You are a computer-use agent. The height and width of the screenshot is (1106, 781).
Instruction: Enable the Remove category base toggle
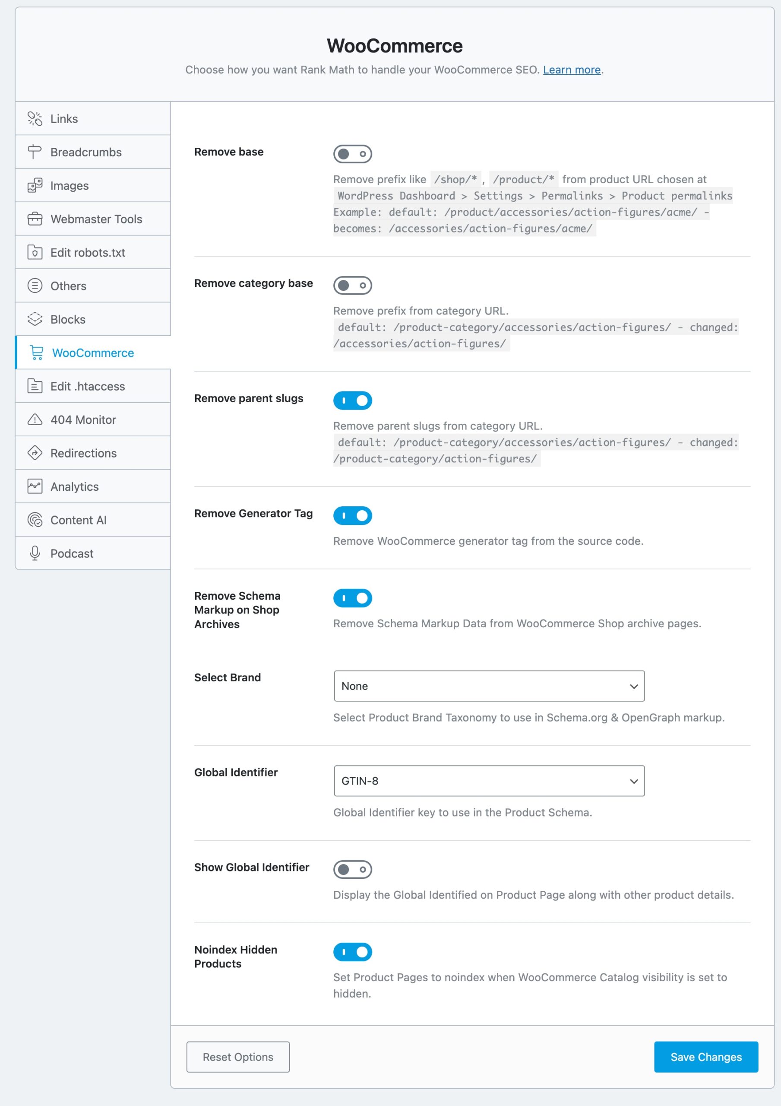[x=352, y=286]
